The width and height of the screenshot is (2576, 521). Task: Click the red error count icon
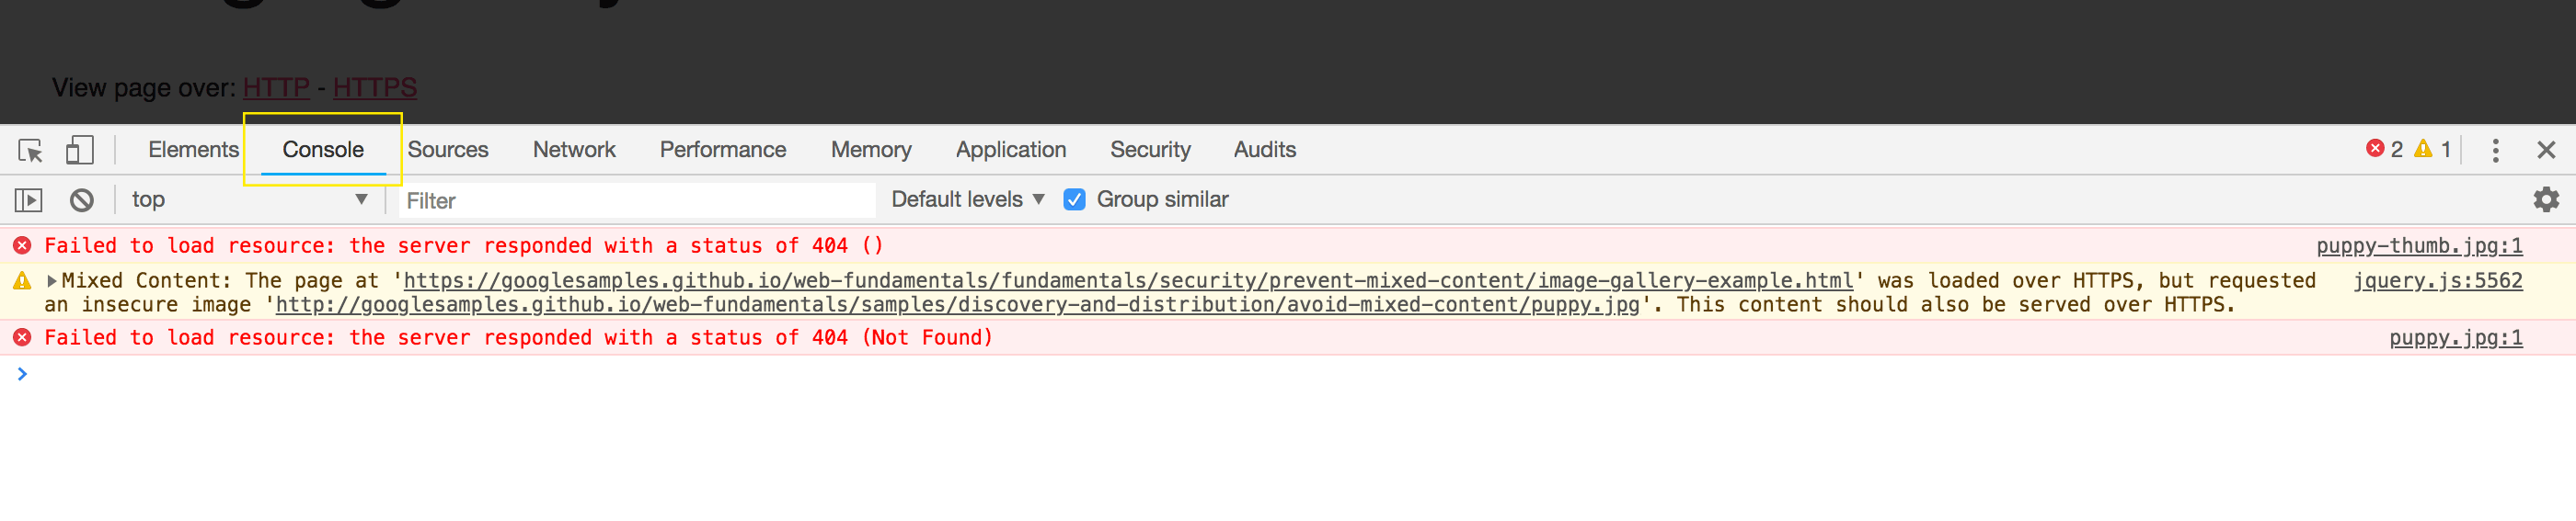tap(2375, 149)
